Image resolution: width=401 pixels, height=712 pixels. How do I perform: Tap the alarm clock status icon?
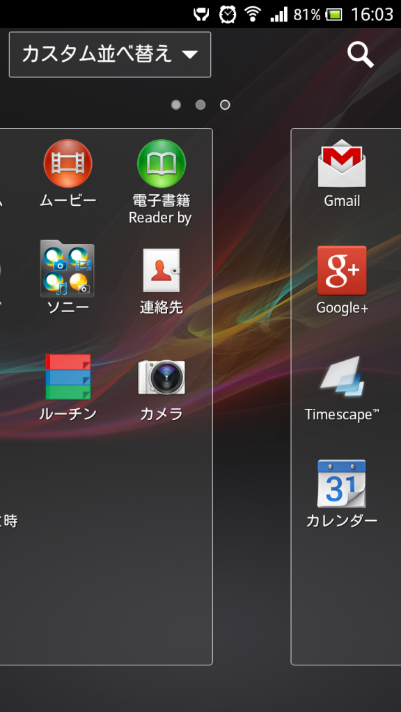click(x=228, y=14)
